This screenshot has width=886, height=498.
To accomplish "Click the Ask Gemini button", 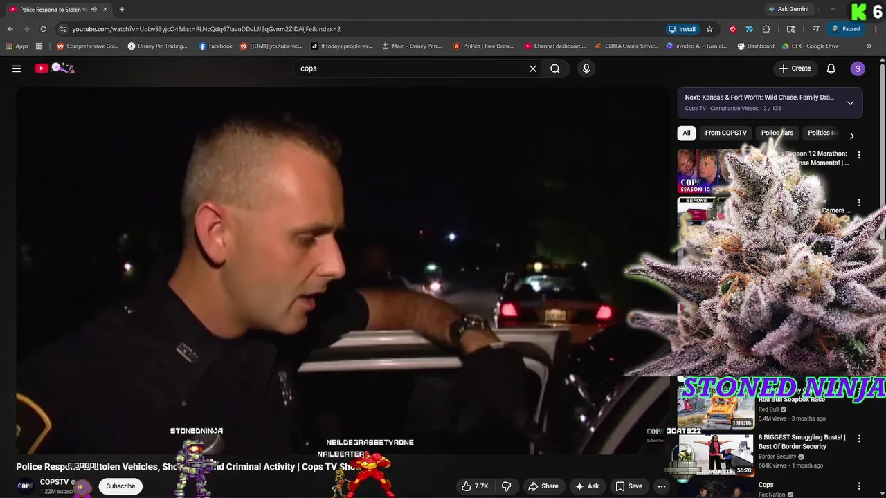I will 788,10.
